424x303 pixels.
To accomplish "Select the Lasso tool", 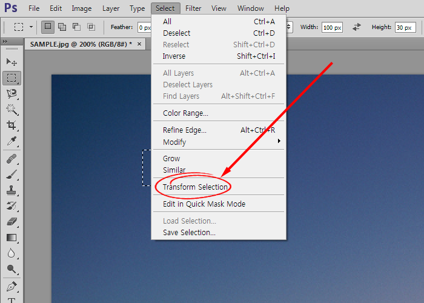I will tap(12, 93).
